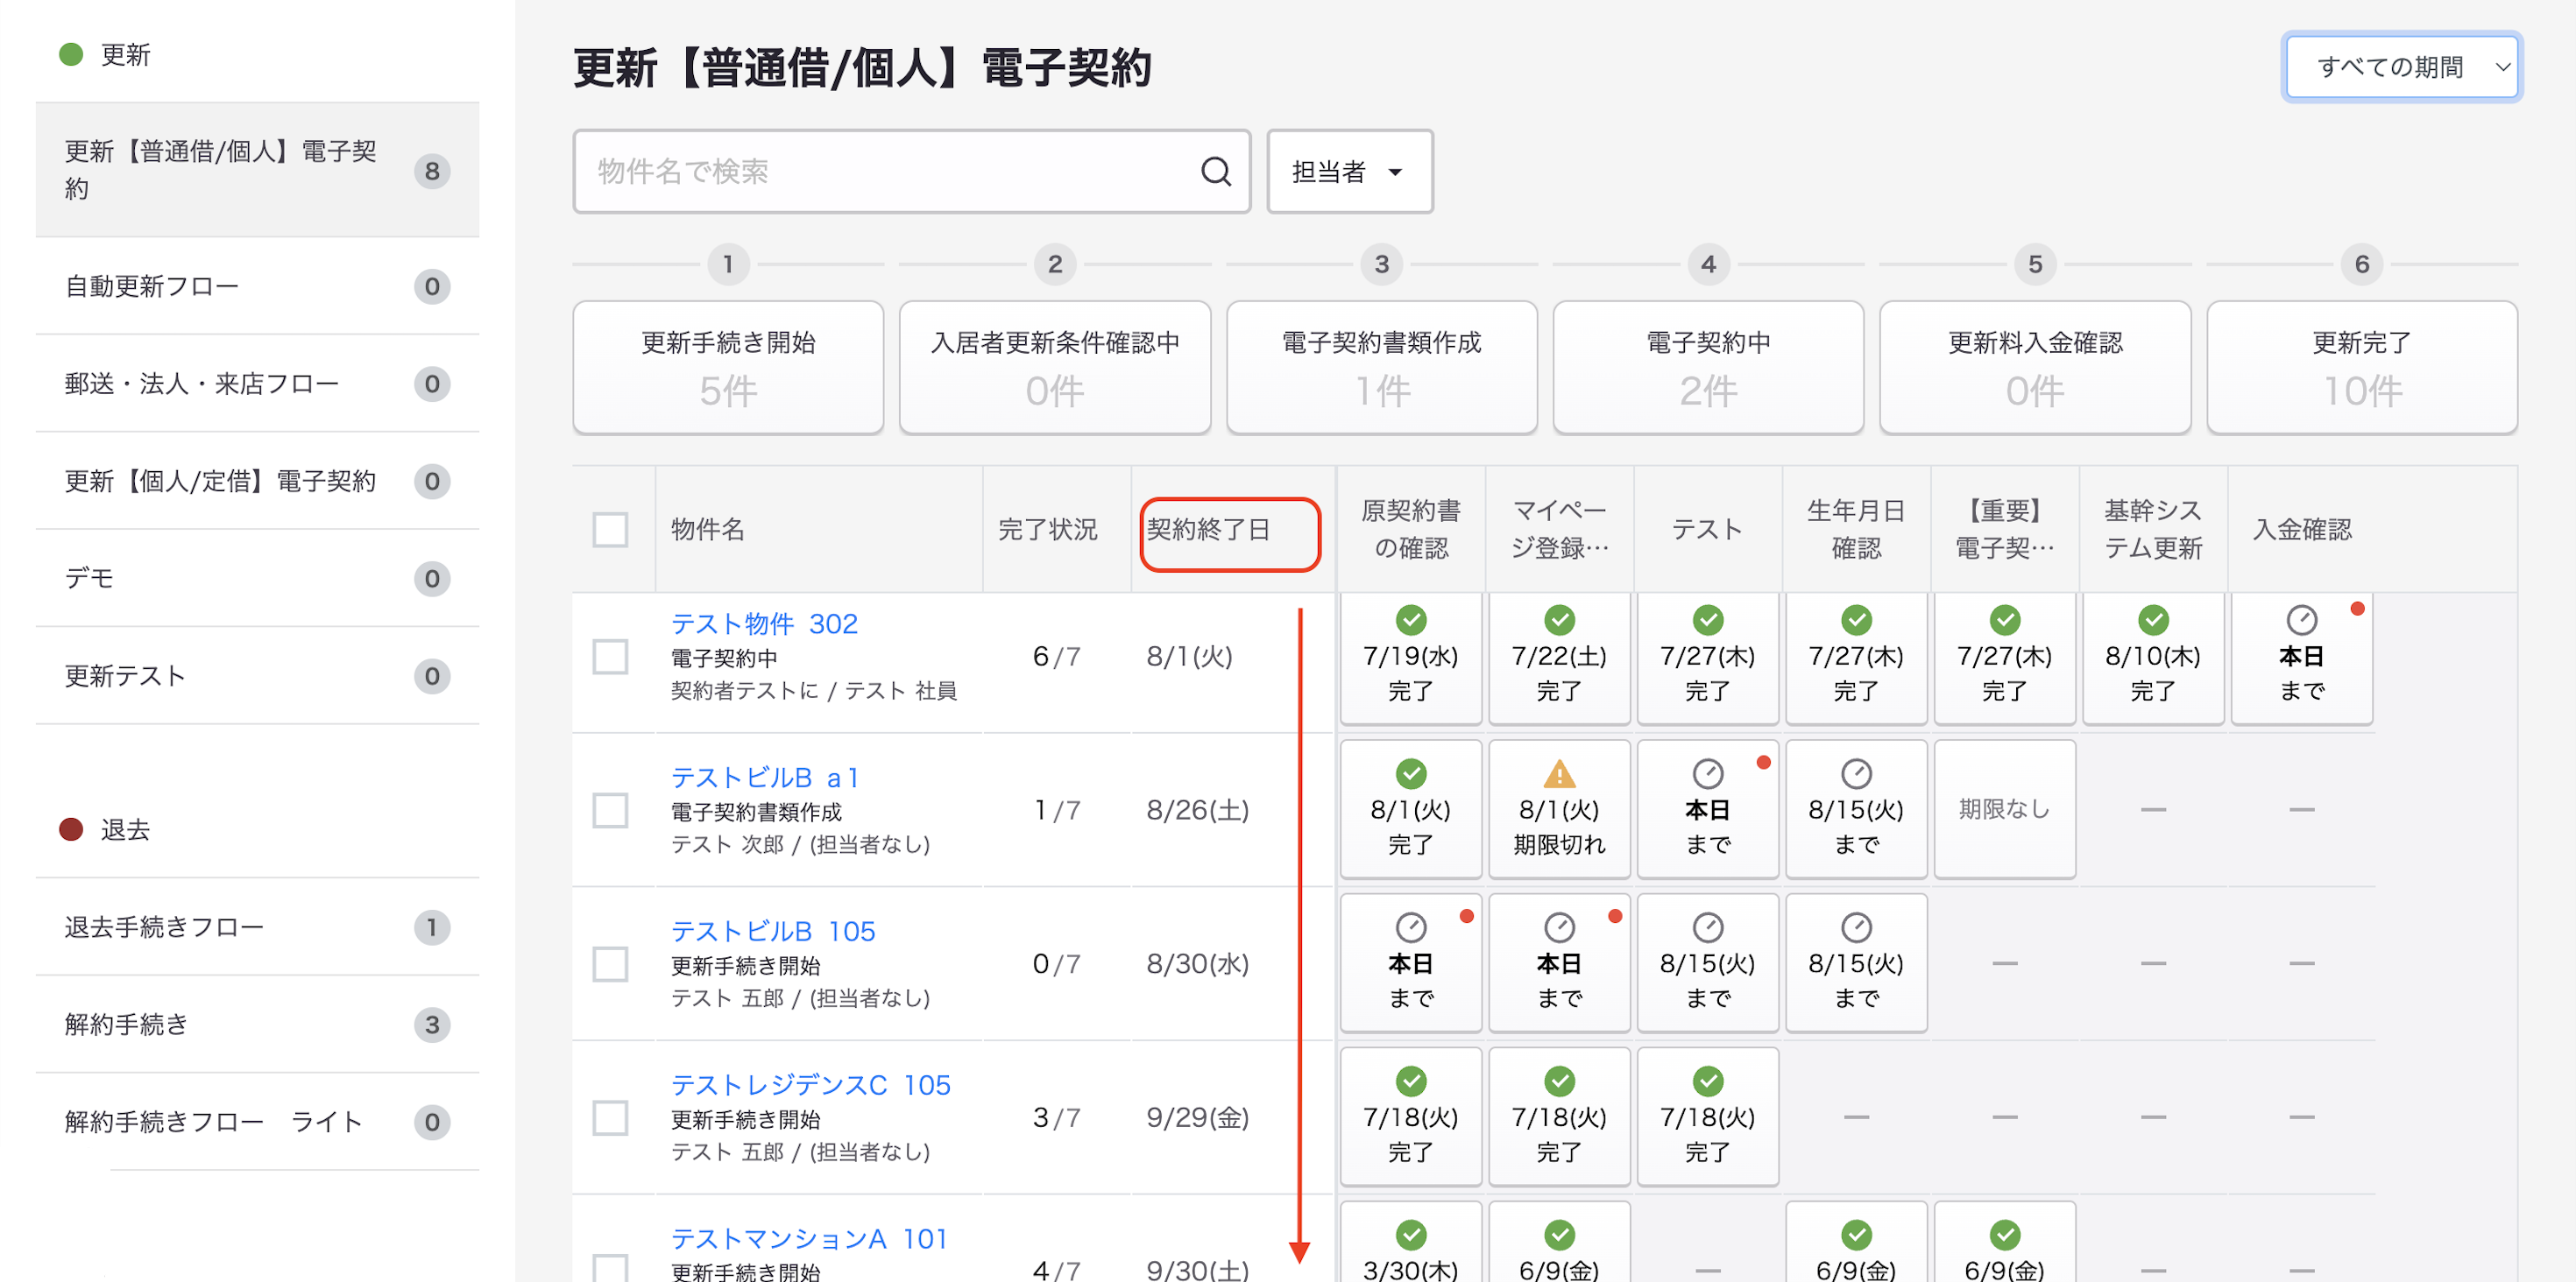Click green check in マイページ登録 for テストレジデンスC 105
The width and height of the screenshot is (2576, 1282).
pos(1558,1081)
